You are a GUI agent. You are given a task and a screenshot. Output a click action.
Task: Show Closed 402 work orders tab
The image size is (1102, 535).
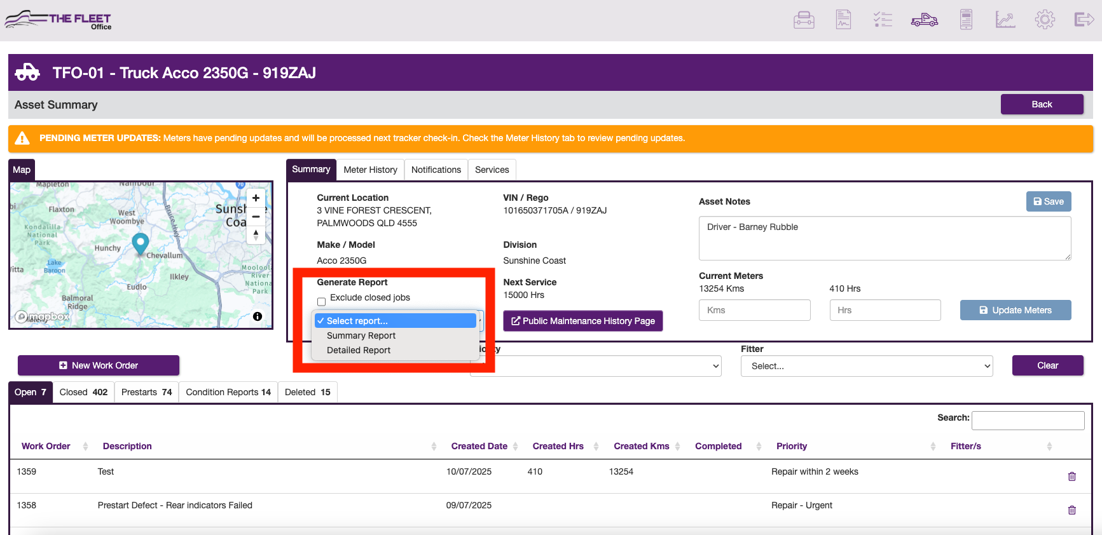[83, 392]
